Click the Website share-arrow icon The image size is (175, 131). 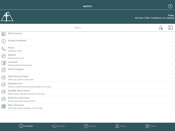tap(3, 56)
